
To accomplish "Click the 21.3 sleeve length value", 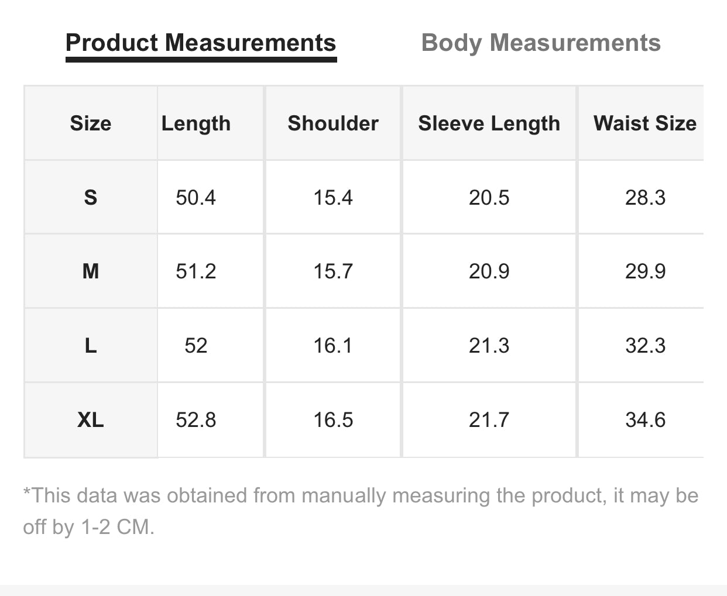I will point(489,346).
